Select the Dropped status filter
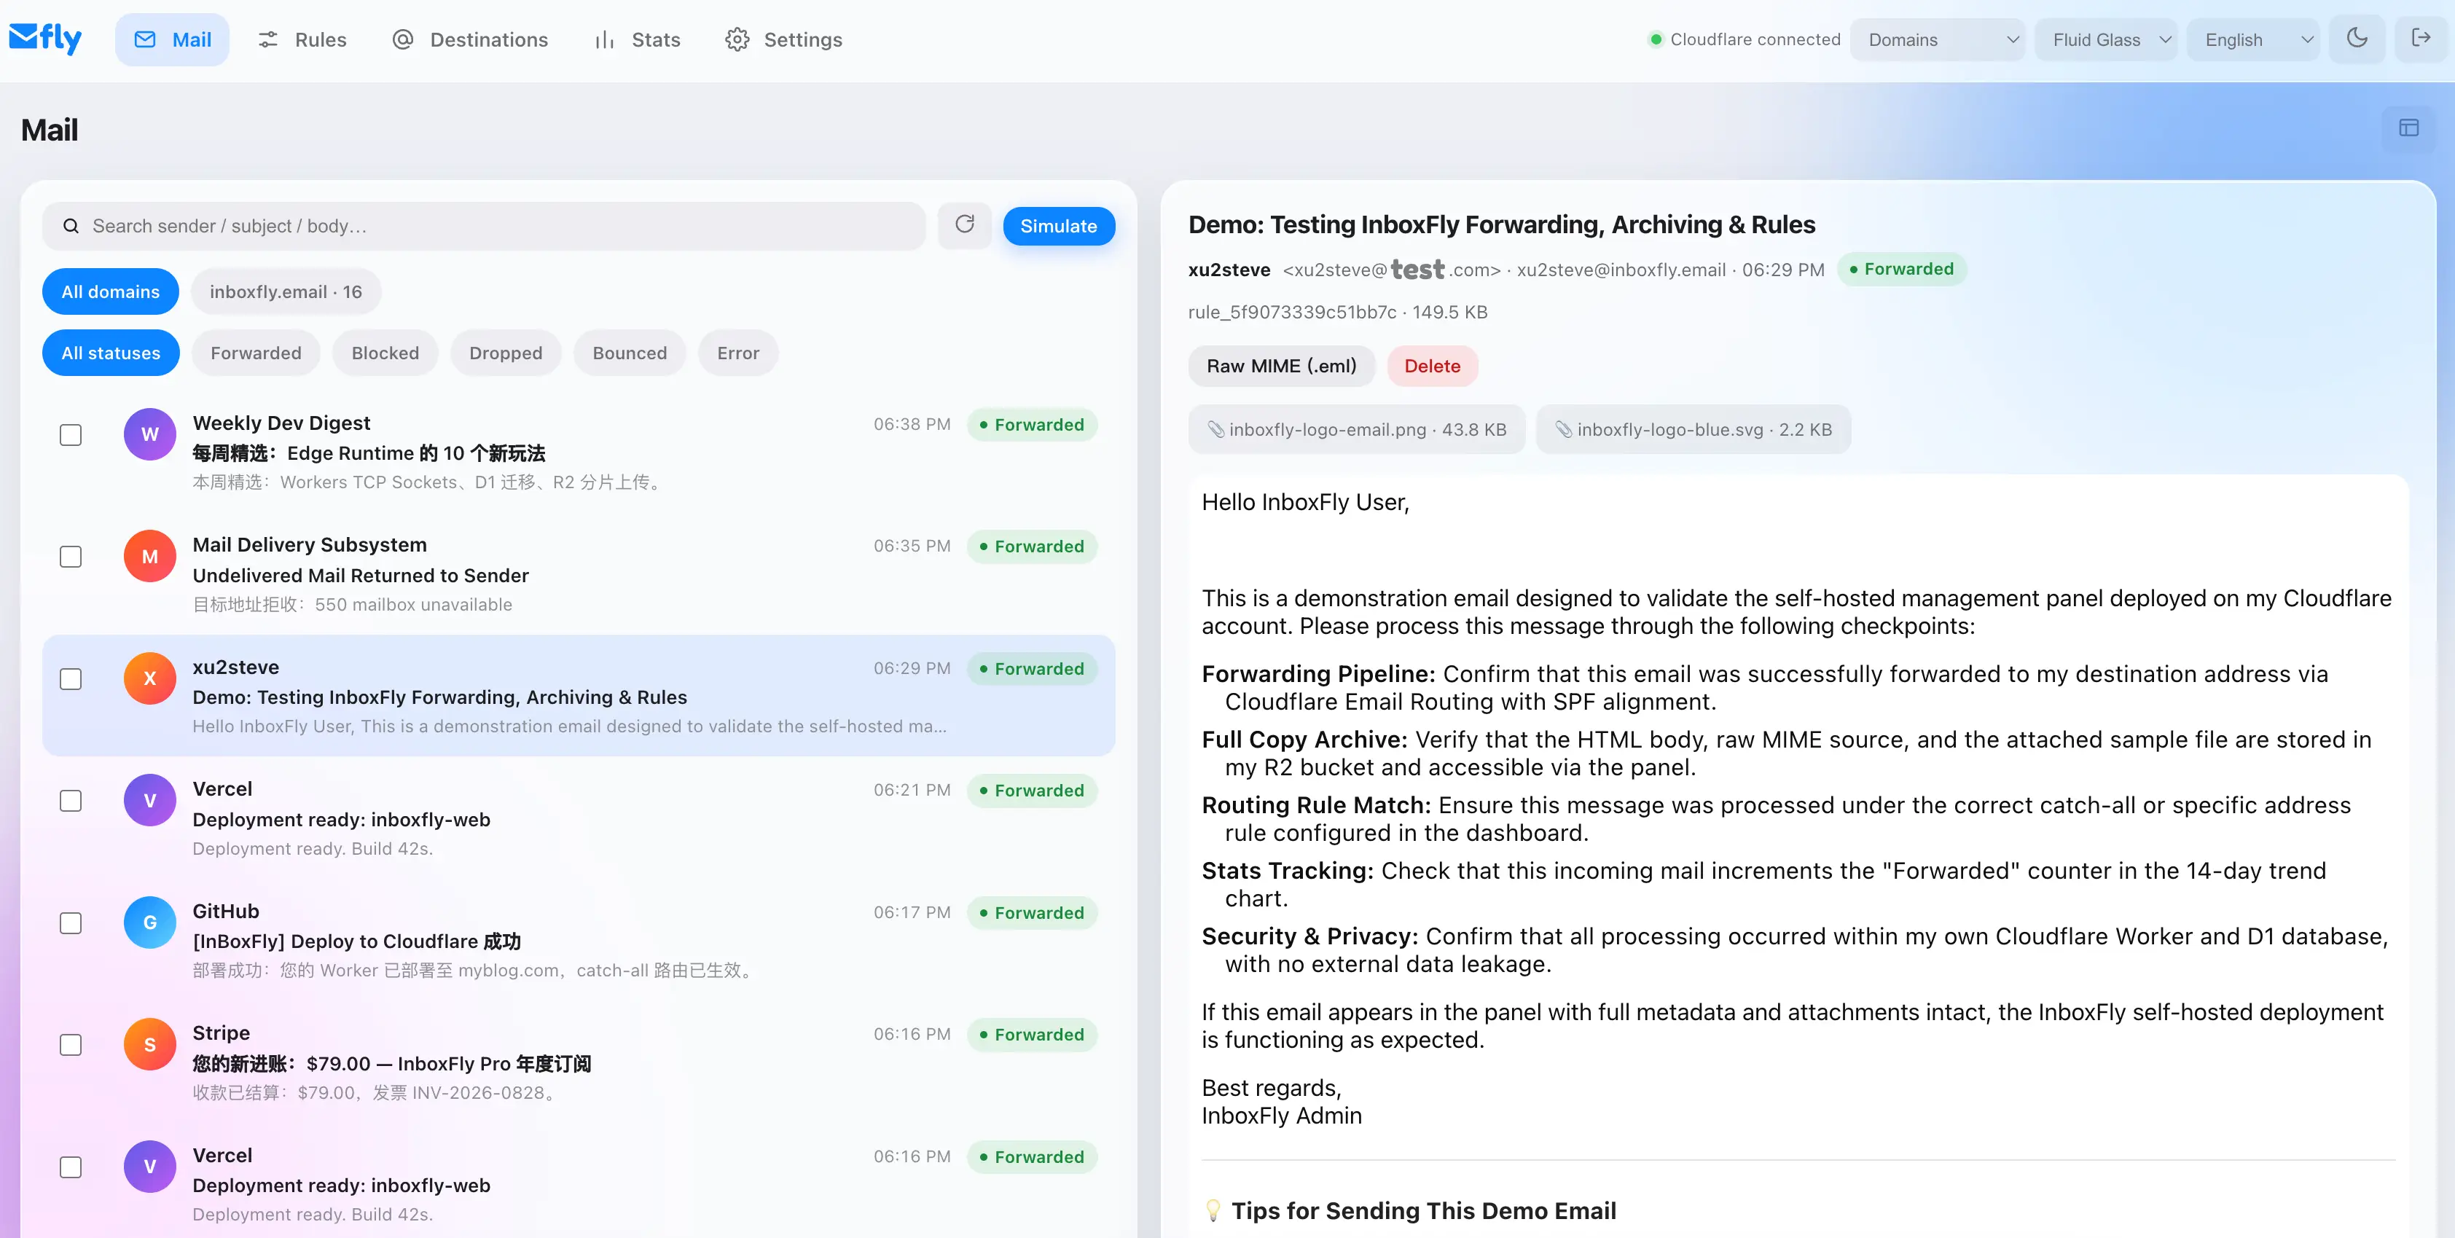 [505, 353]
